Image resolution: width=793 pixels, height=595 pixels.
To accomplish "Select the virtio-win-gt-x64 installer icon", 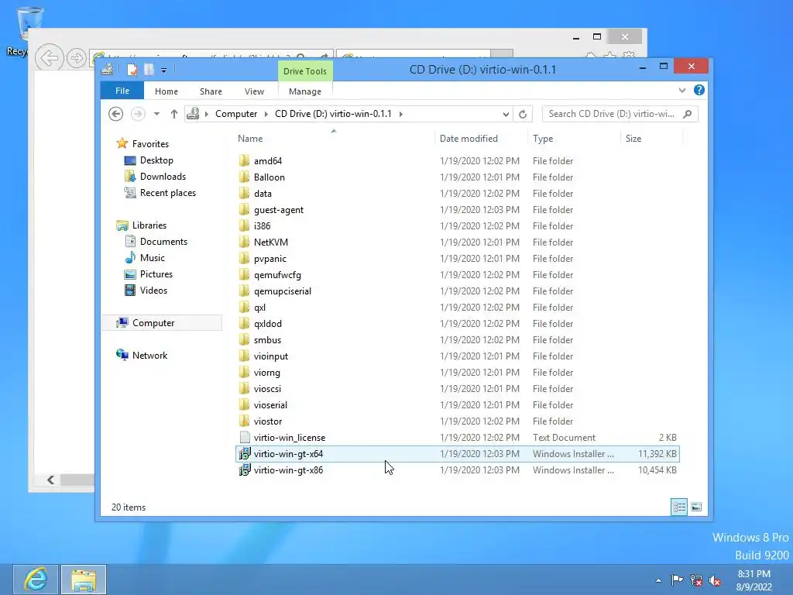I will (244, 454).
